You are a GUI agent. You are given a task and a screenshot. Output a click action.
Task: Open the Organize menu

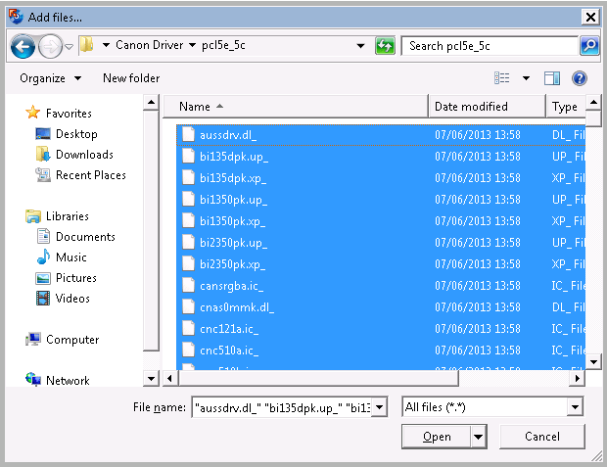click(50, 78)
